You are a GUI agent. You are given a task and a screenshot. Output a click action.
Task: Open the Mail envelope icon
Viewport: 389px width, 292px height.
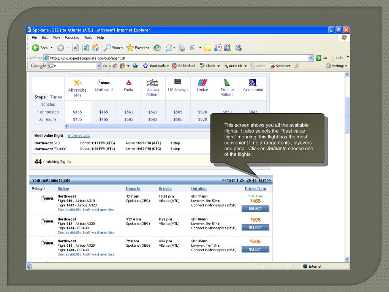[x=169, y=48]
